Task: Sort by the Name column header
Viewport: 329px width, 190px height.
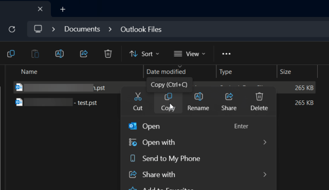Action: 29,72
